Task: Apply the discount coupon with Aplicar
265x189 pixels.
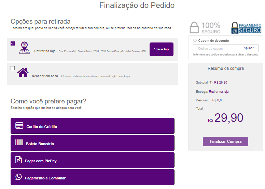Action: pyautogui.click(x=249, y=48)
